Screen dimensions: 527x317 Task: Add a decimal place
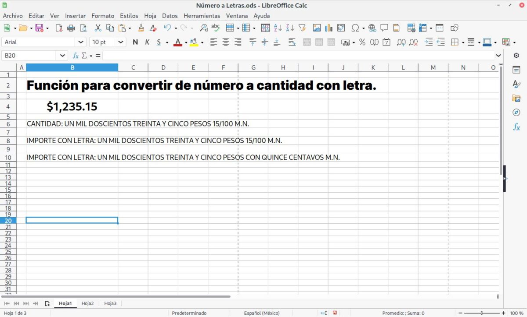pyautogui.click(x=401, y=42)
